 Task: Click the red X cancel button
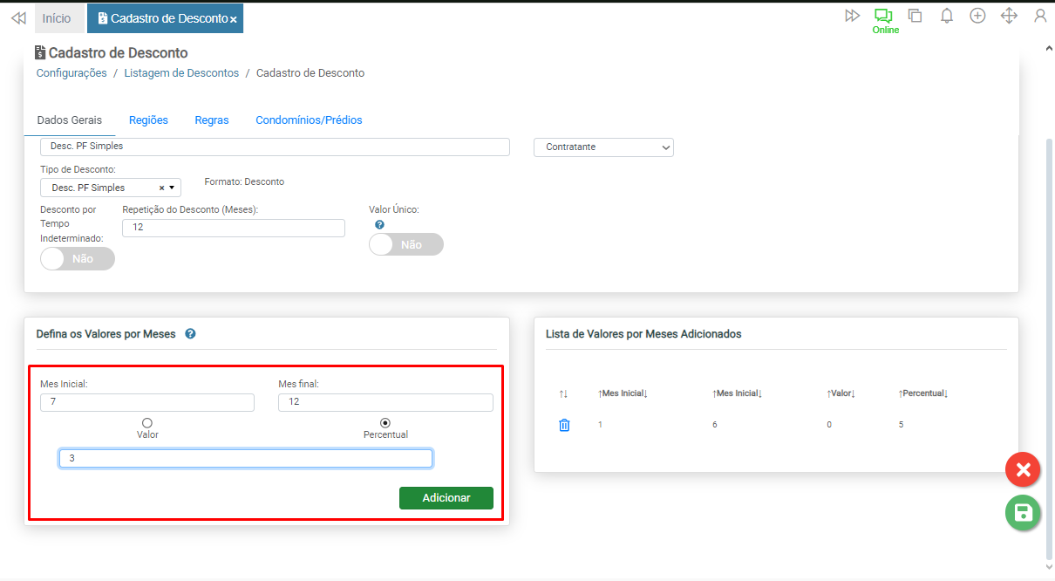[x=1023, y=470]
